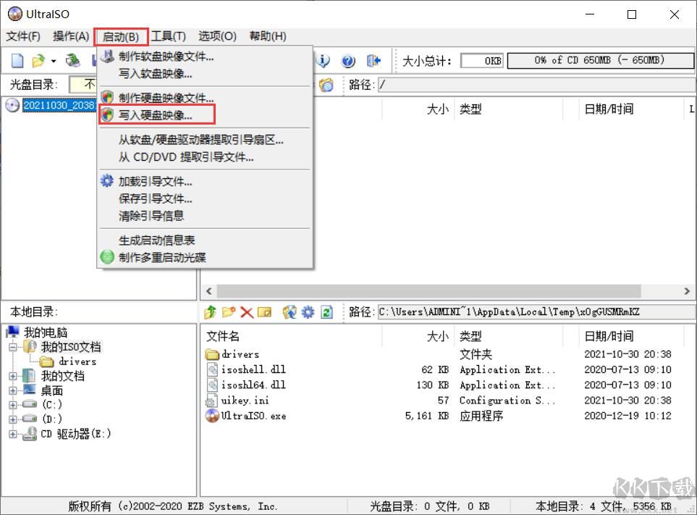Click the info balloon icon on the toolbar
697x515 pixels.
(x=323, y=62)
